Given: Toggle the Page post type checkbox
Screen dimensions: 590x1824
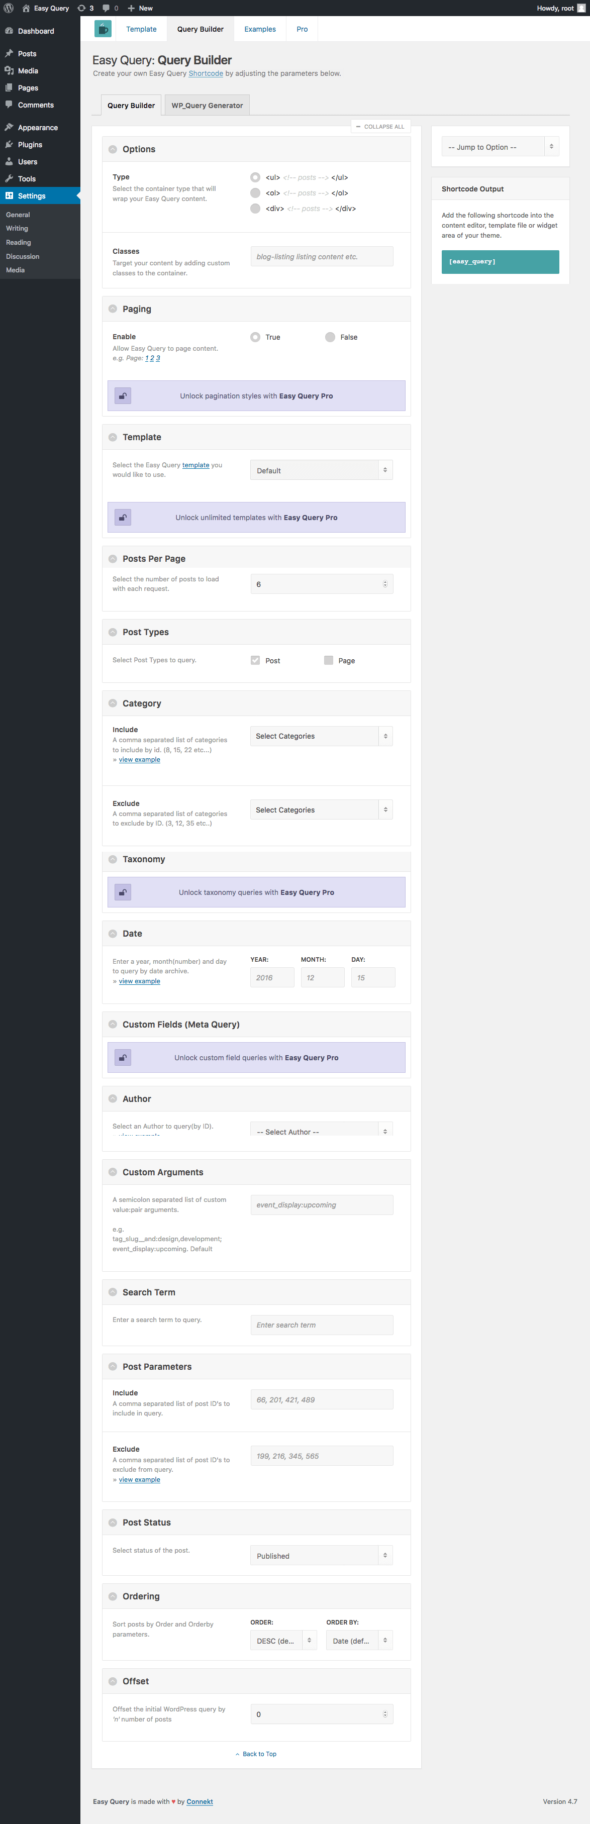Looking at the screenshot, I should click(329, 660).
